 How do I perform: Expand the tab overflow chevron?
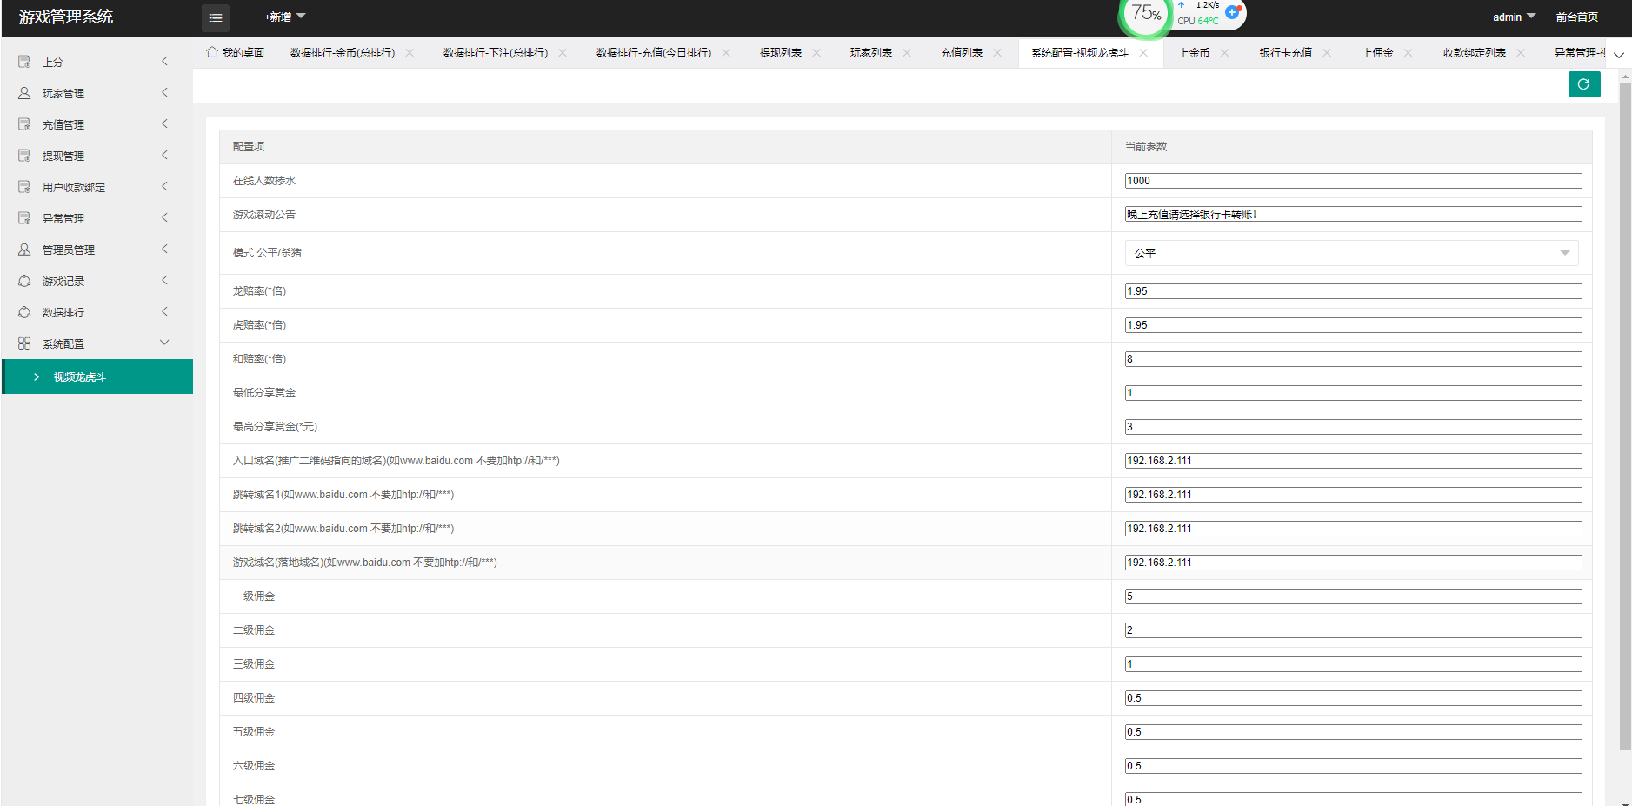click(1618, 55)
